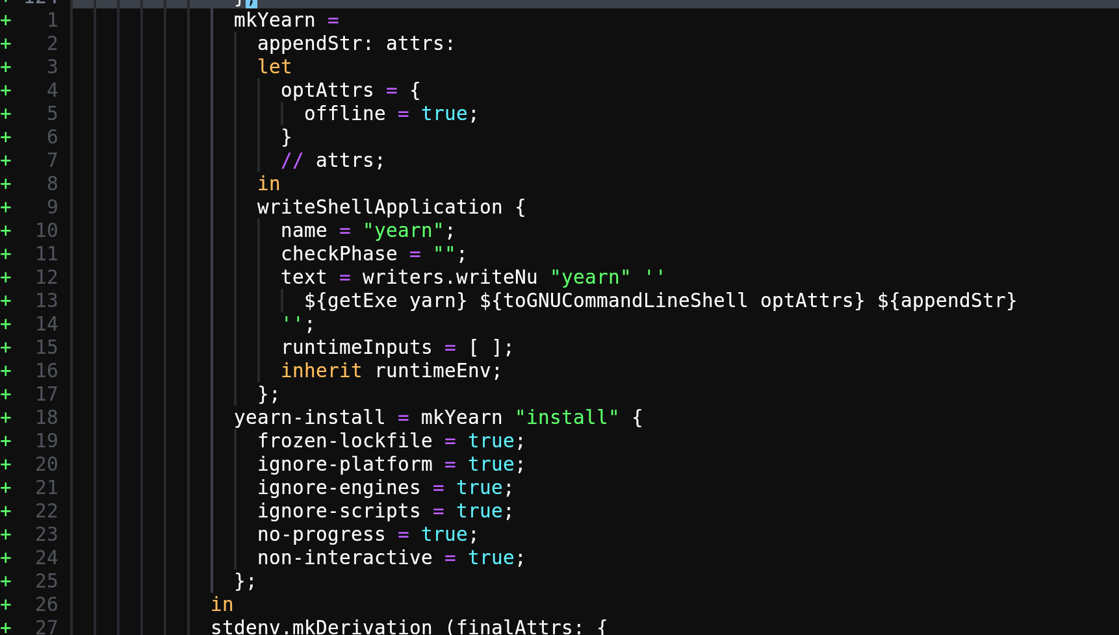The image size is (1119, 635).
Task: Click 'writeShellApplication' call
Action: pyautogui.click(x=379, y=208)
